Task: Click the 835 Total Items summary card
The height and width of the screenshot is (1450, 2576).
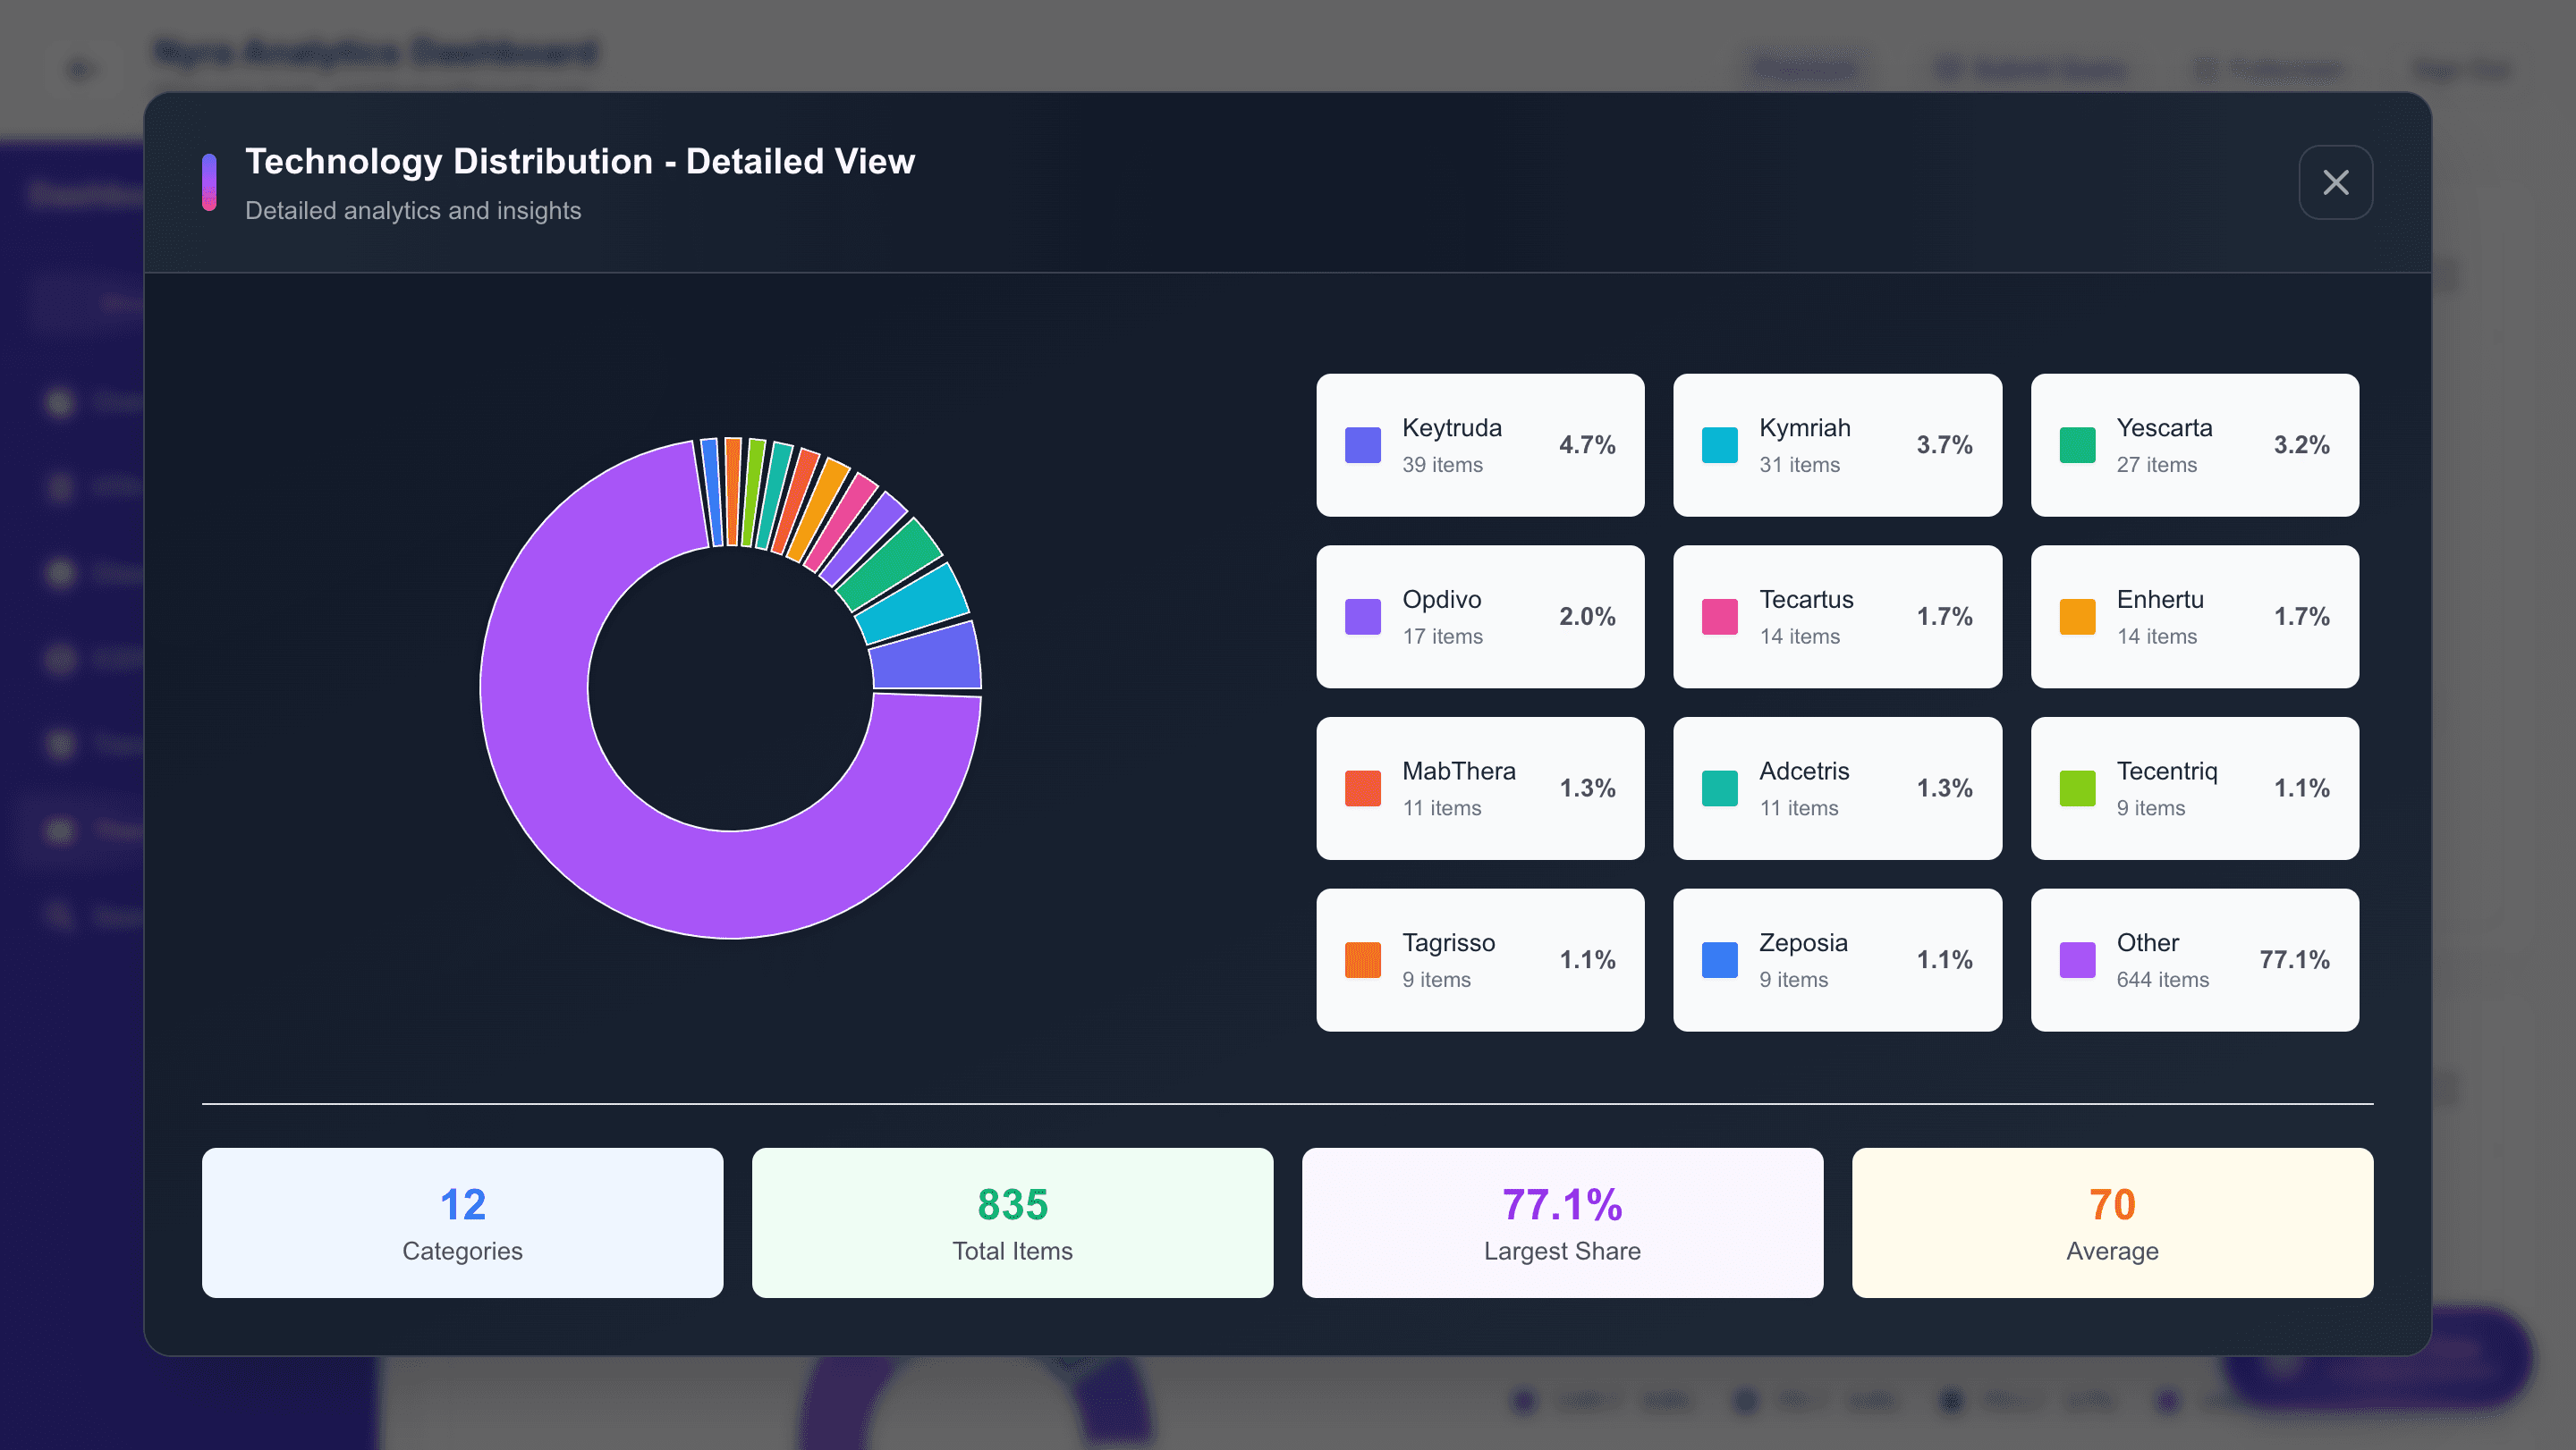Action: tap(1012, 1222)
